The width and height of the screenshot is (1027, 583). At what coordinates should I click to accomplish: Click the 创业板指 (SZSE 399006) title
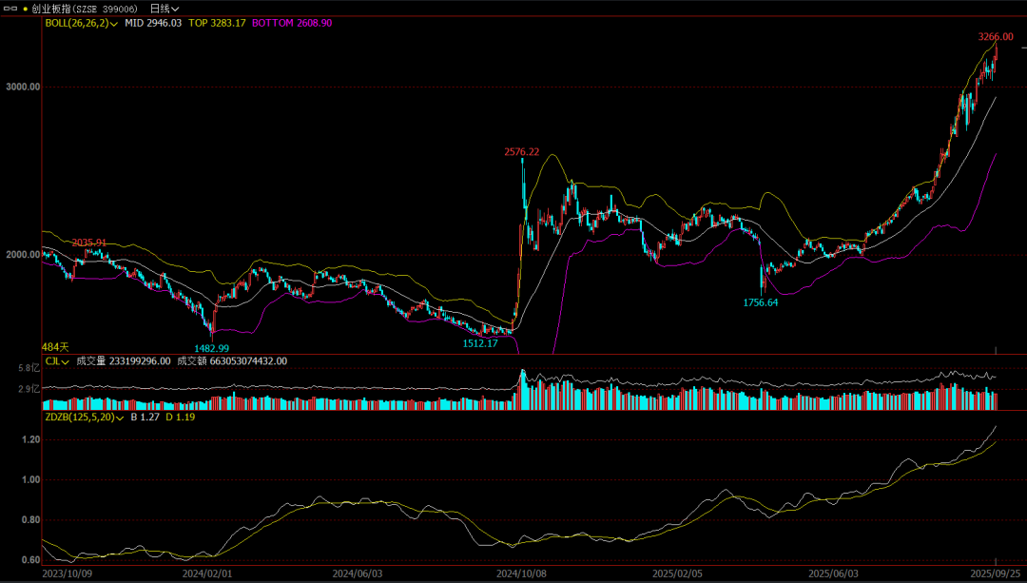pyautogui.click(x=87, y=8)
